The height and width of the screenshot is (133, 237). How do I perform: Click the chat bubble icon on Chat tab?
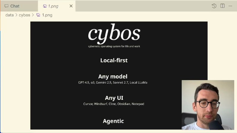pyautogui.click(x=7, y=6)
